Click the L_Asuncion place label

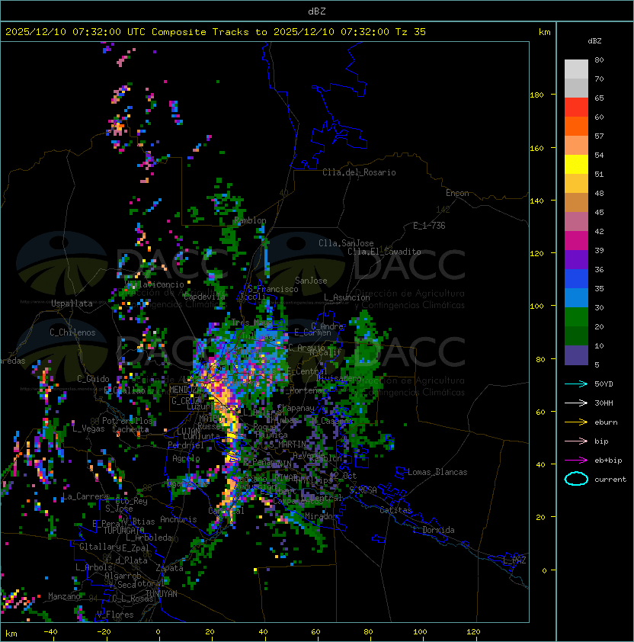pos(347,297)
